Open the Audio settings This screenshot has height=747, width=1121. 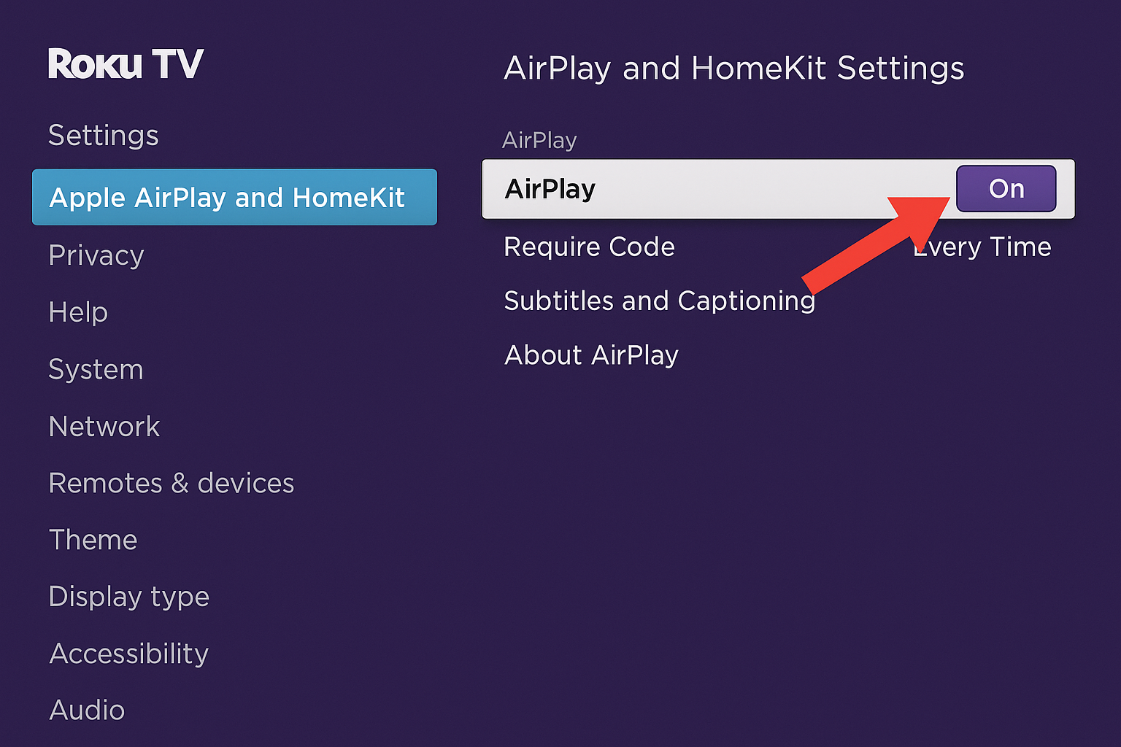pyautogui.click(x=87, y=710)
